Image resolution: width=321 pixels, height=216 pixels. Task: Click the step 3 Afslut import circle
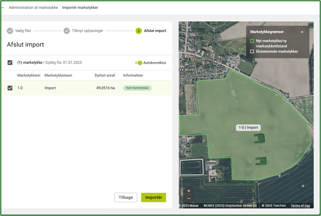click(139, 31)
